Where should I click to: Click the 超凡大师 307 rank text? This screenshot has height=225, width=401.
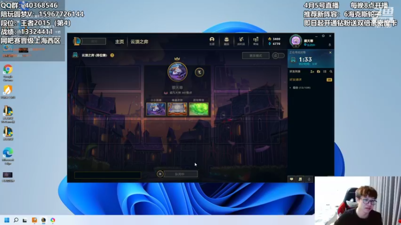tap(181, 92)
